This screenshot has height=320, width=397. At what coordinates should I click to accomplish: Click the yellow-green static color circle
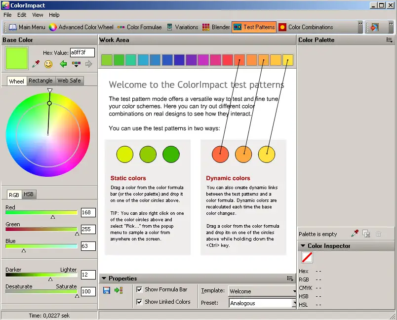coord(125,154)
